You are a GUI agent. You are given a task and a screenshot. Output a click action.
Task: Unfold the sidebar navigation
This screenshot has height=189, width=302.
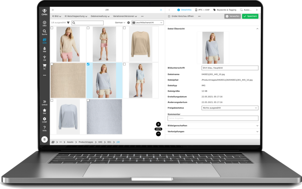coord(45,103)
